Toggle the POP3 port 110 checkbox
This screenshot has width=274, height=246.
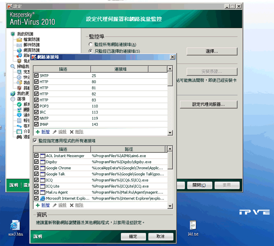37,106
